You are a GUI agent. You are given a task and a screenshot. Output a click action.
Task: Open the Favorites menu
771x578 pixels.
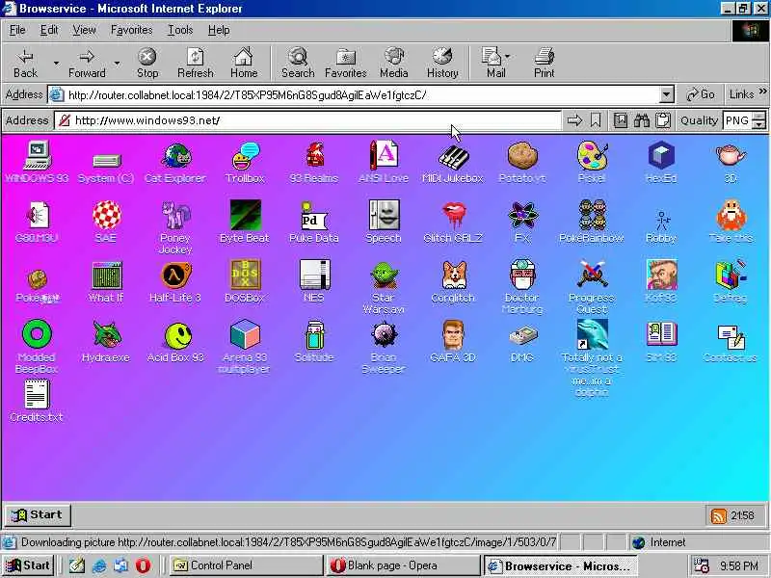click(x=131, y=30)
